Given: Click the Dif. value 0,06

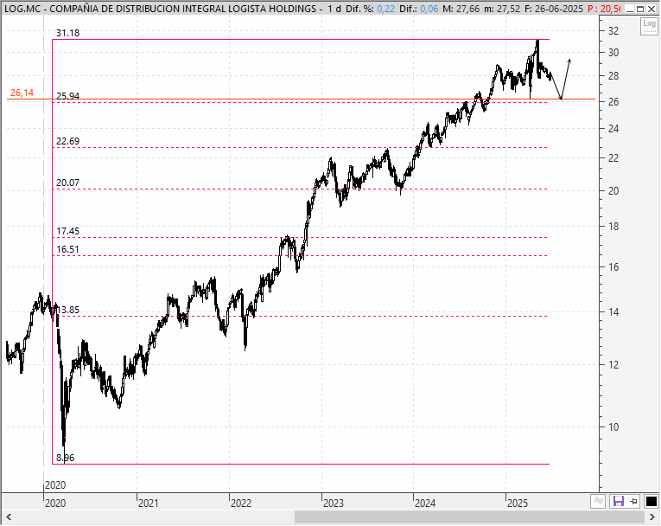Looking at the screenshot, I should pos(429,9).
